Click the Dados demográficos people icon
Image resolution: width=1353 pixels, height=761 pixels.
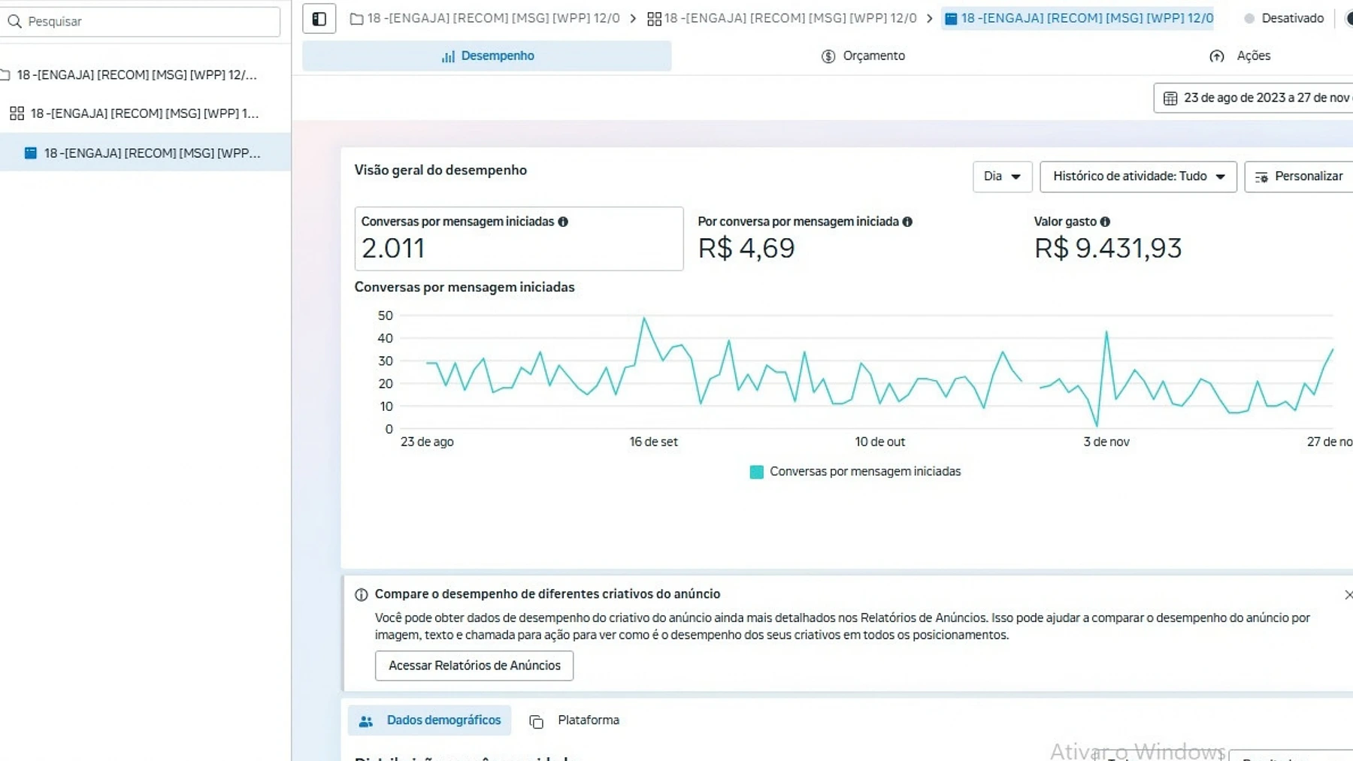pyautogui.click(x=366, y=721)
